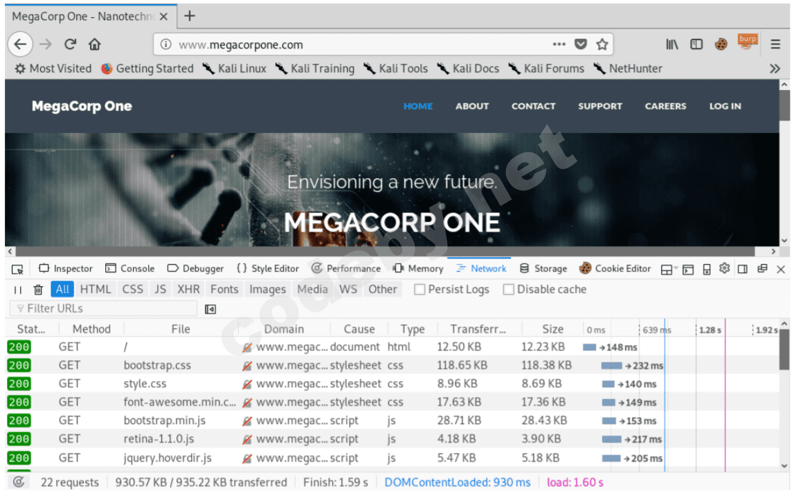The height and width of the screenshot is (494, 794).
Task: Filter network requests by All
Action: [x=62, y=290]
